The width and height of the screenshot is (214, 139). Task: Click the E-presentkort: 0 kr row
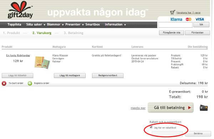pos(188,91)
